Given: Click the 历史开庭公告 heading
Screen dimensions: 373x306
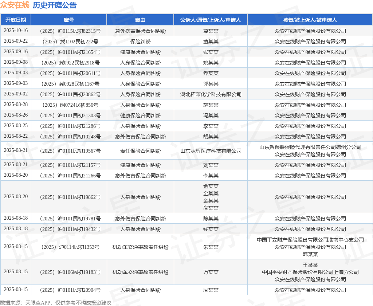Looking at the screenshot, I should [x=55, y=5].
